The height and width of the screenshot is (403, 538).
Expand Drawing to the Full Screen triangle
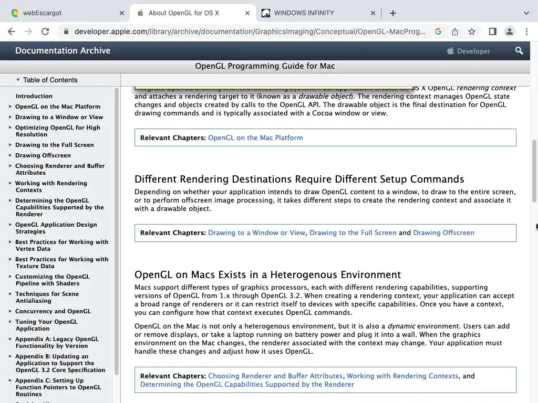pyautogui.click(x=11, y=145)
